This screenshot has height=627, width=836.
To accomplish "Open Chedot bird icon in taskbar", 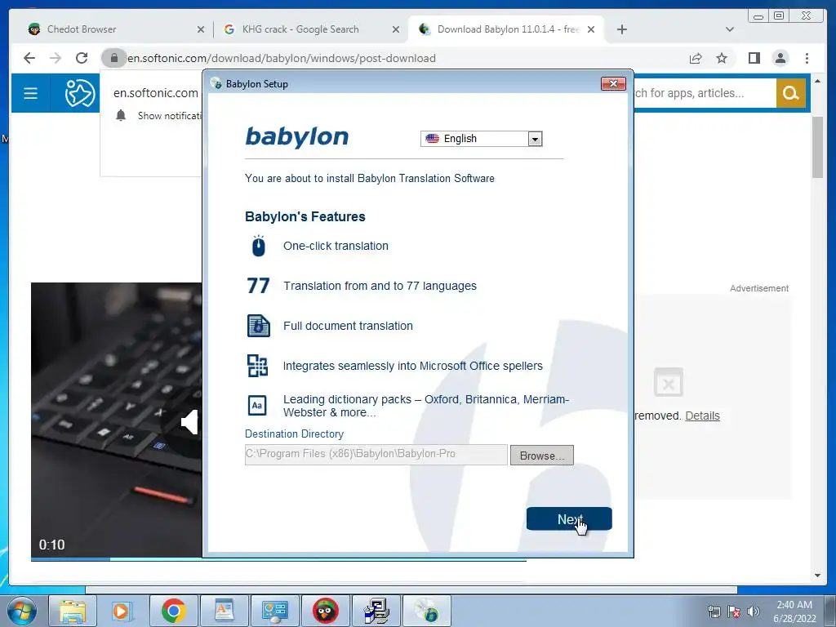I will tap(325, 611).
